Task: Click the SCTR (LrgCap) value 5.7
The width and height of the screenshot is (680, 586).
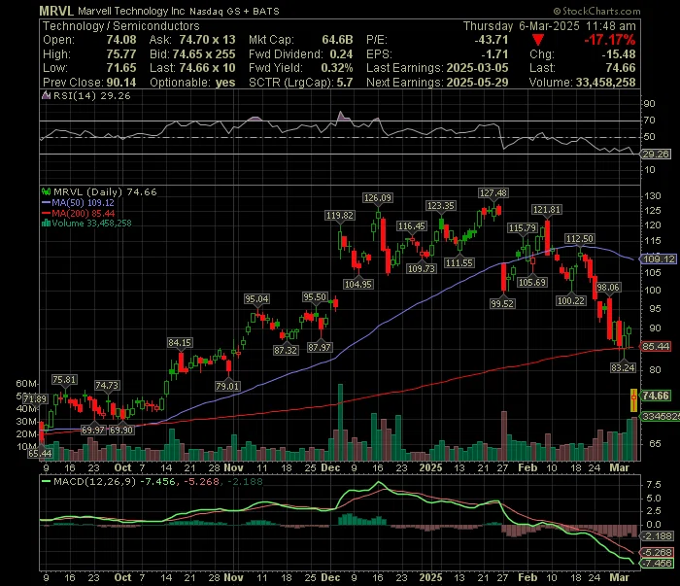Action: pyautogui.click(x=345, y=83)
